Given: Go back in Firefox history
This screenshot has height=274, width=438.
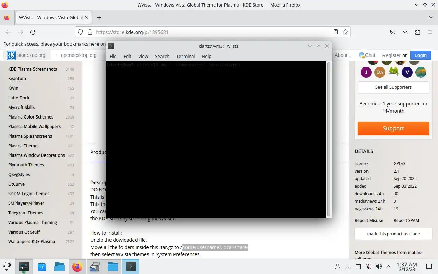Looking at the screenshot, I should 8,32.
